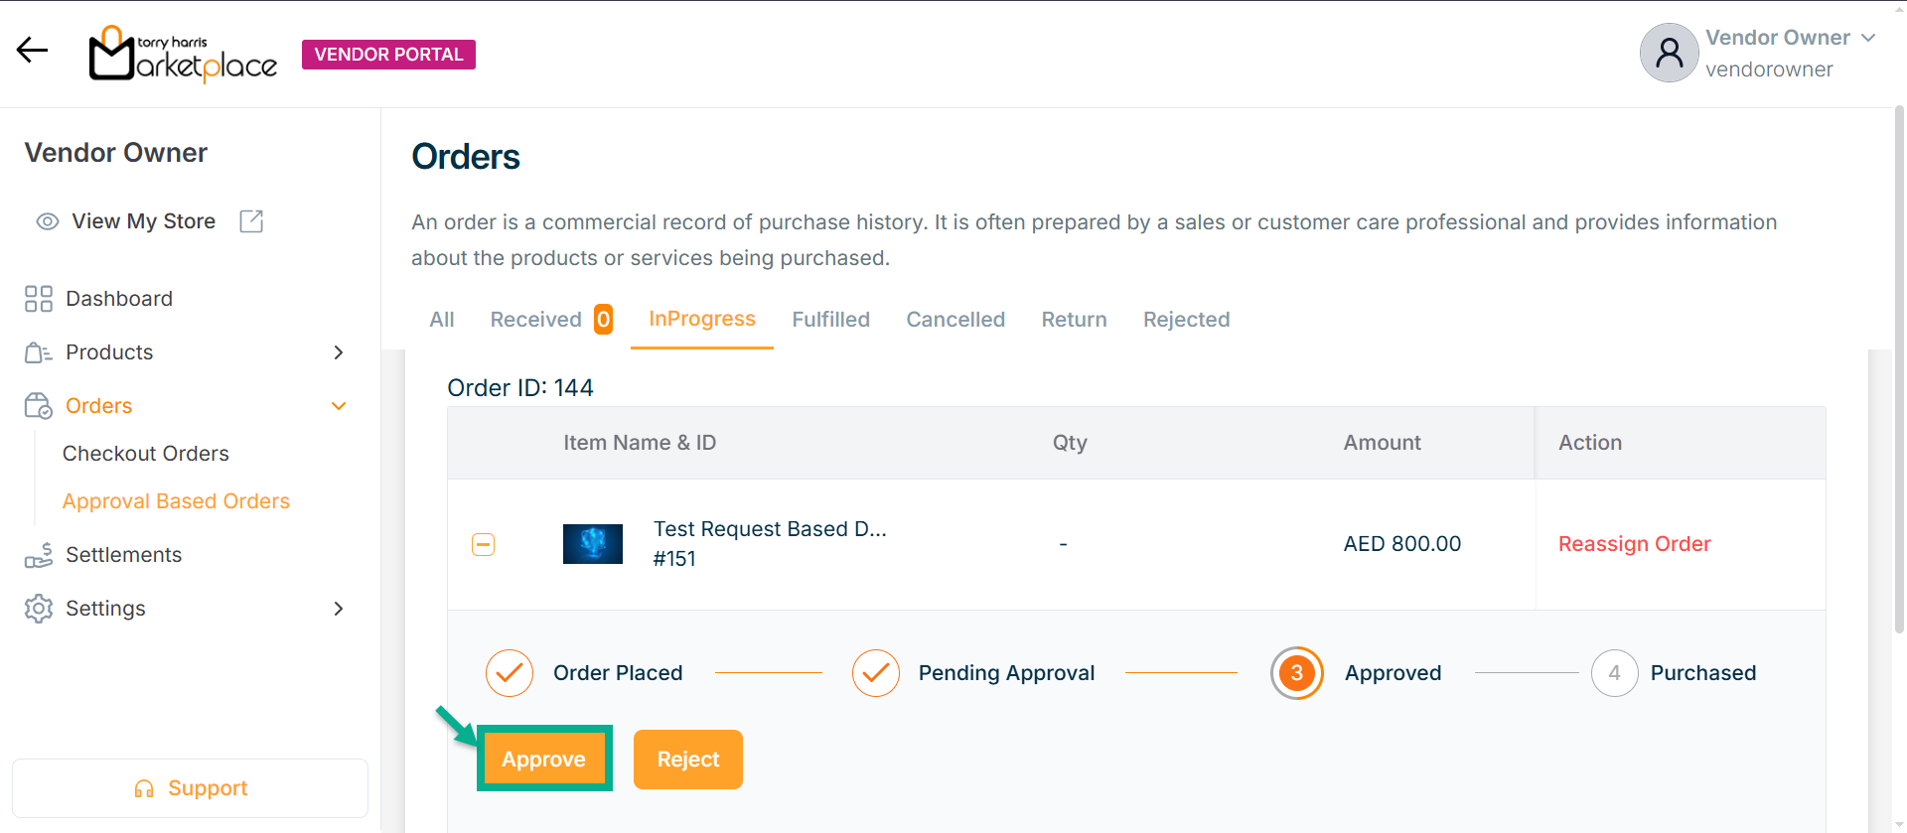This screenshot has width=1907, height=833.
Task: Click the Dashboard grid icon
Action: 39,299
